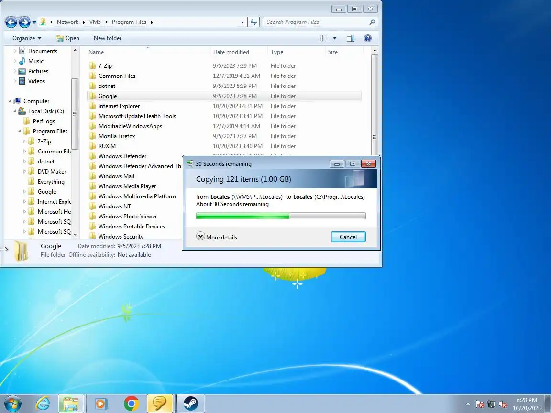This screenshot has height=413, width=551.
Task: Expand the 7-Zip node in the tree
Action: (24, 141)
